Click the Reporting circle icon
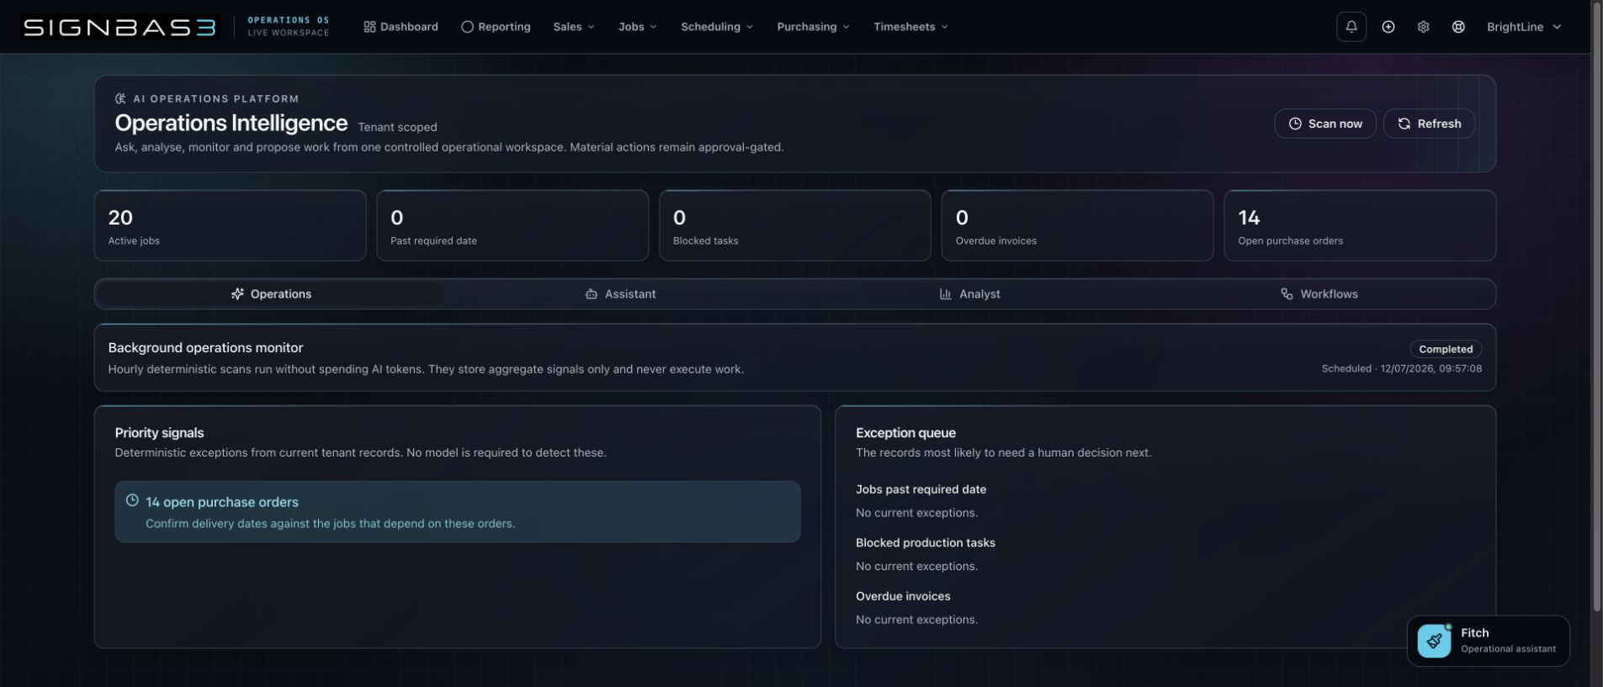The width and height of the screenshot is (1603, 687). (x=467, y=27)
